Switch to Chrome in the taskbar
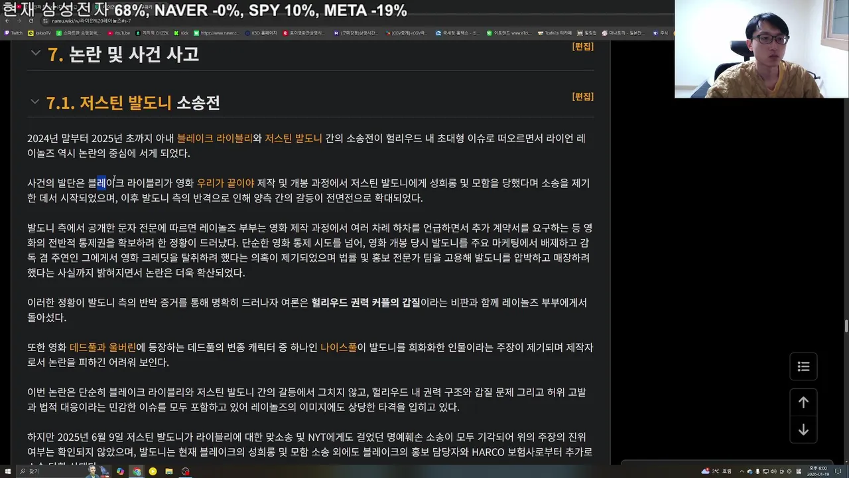The image size is (849, 478). (137, 471)
